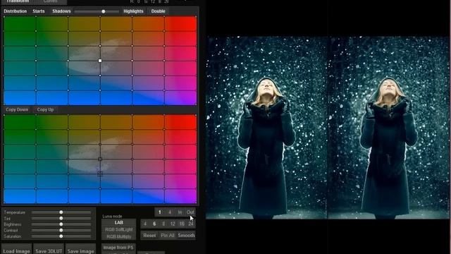Toggle the In view button

click(x=180, y=212)
